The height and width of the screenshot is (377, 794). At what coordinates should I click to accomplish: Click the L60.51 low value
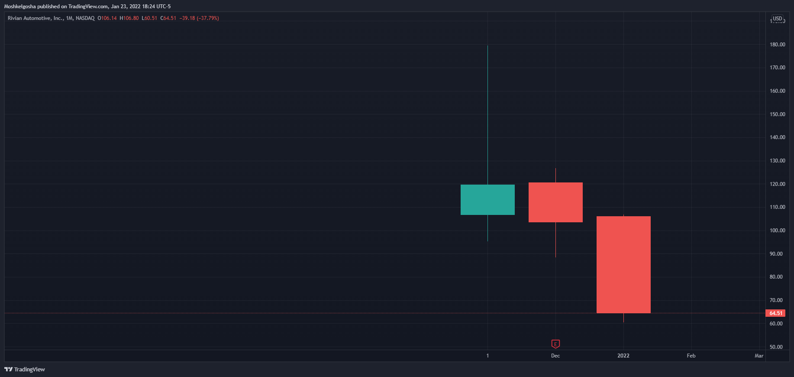[x=149, y=18]
